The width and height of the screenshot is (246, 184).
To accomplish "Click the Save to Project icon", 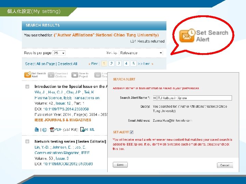I will 75,75.
